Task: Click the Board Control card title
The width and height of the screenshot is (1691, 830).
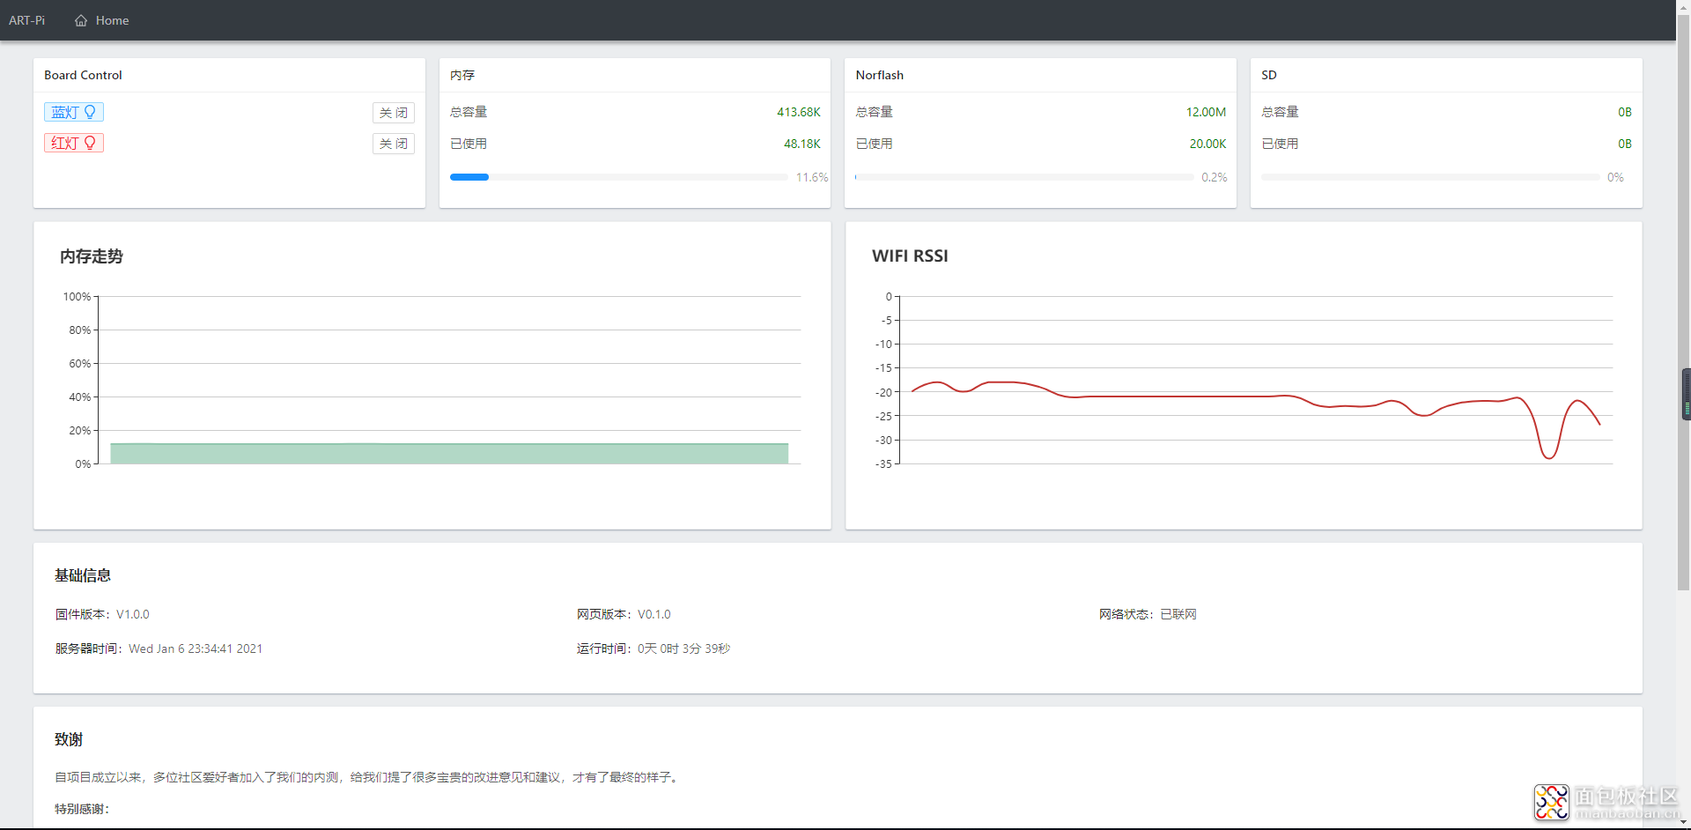Action: [x=84, y=75]
